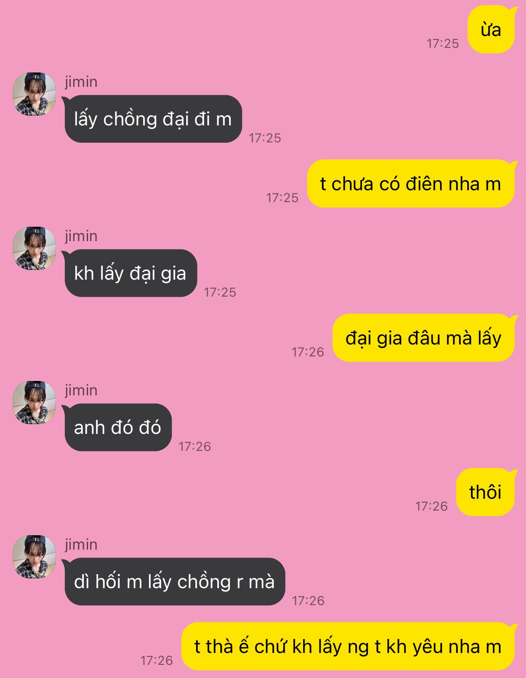The image size is (526, 678).
Task: Select the "t thà ế chứ kh lấy ng t kh yêu nha m" bubble
Action: (348, 647)
